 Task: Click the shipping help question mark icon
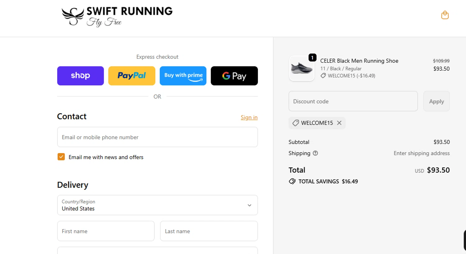coord(315,153)
